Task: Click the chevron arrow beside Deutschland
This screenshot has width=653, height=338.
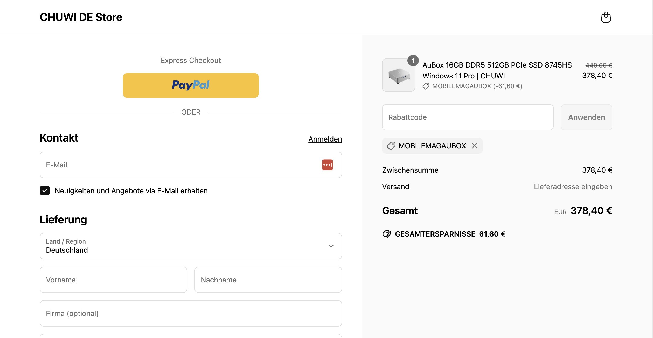Action: 331,246
